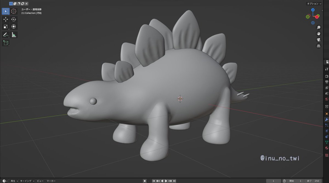Toggle preview range clock icon

click(x=285, y=181)
